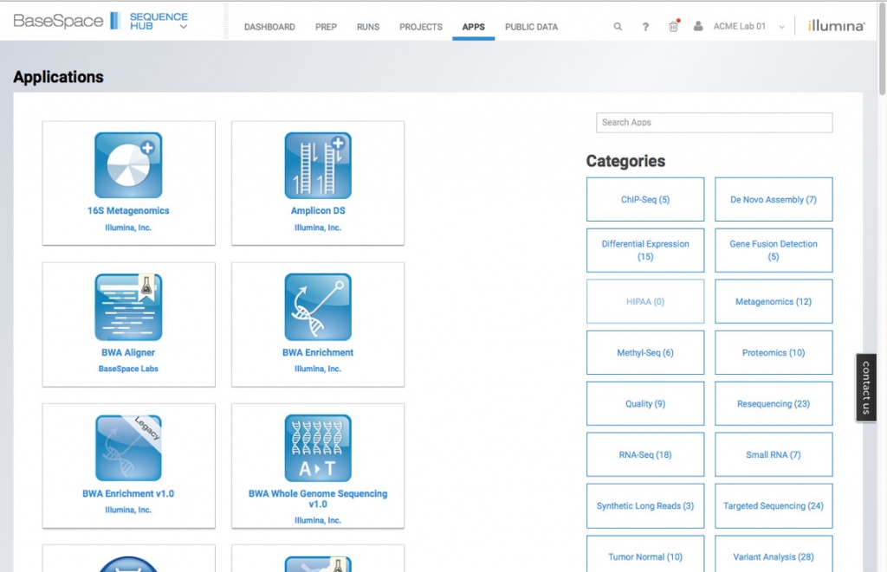Open the contact us side tab

pos(866,388)
